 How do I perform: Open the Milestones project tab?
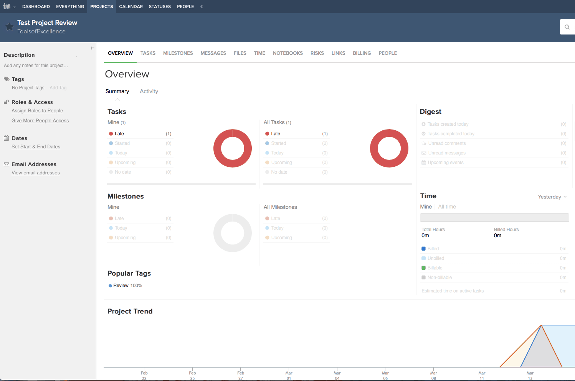[x=178, y=53]
